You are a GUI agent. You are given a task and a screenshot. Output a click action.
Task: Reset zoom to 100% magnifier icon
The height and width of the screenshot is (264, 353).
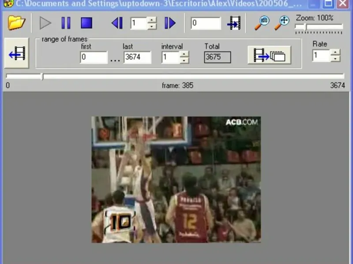click(262, 23)
